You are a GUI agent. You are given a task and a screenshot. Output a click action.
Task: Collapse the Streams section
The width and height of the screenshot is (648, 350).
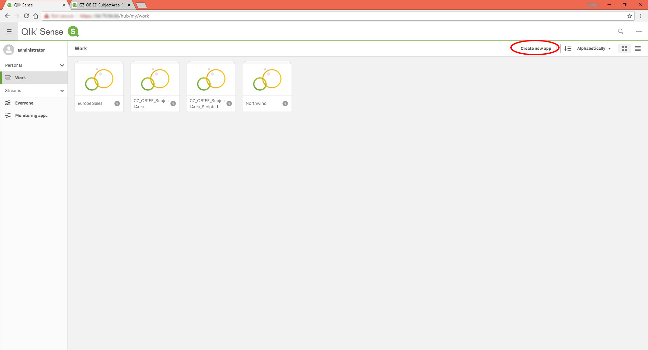(62, 91)
